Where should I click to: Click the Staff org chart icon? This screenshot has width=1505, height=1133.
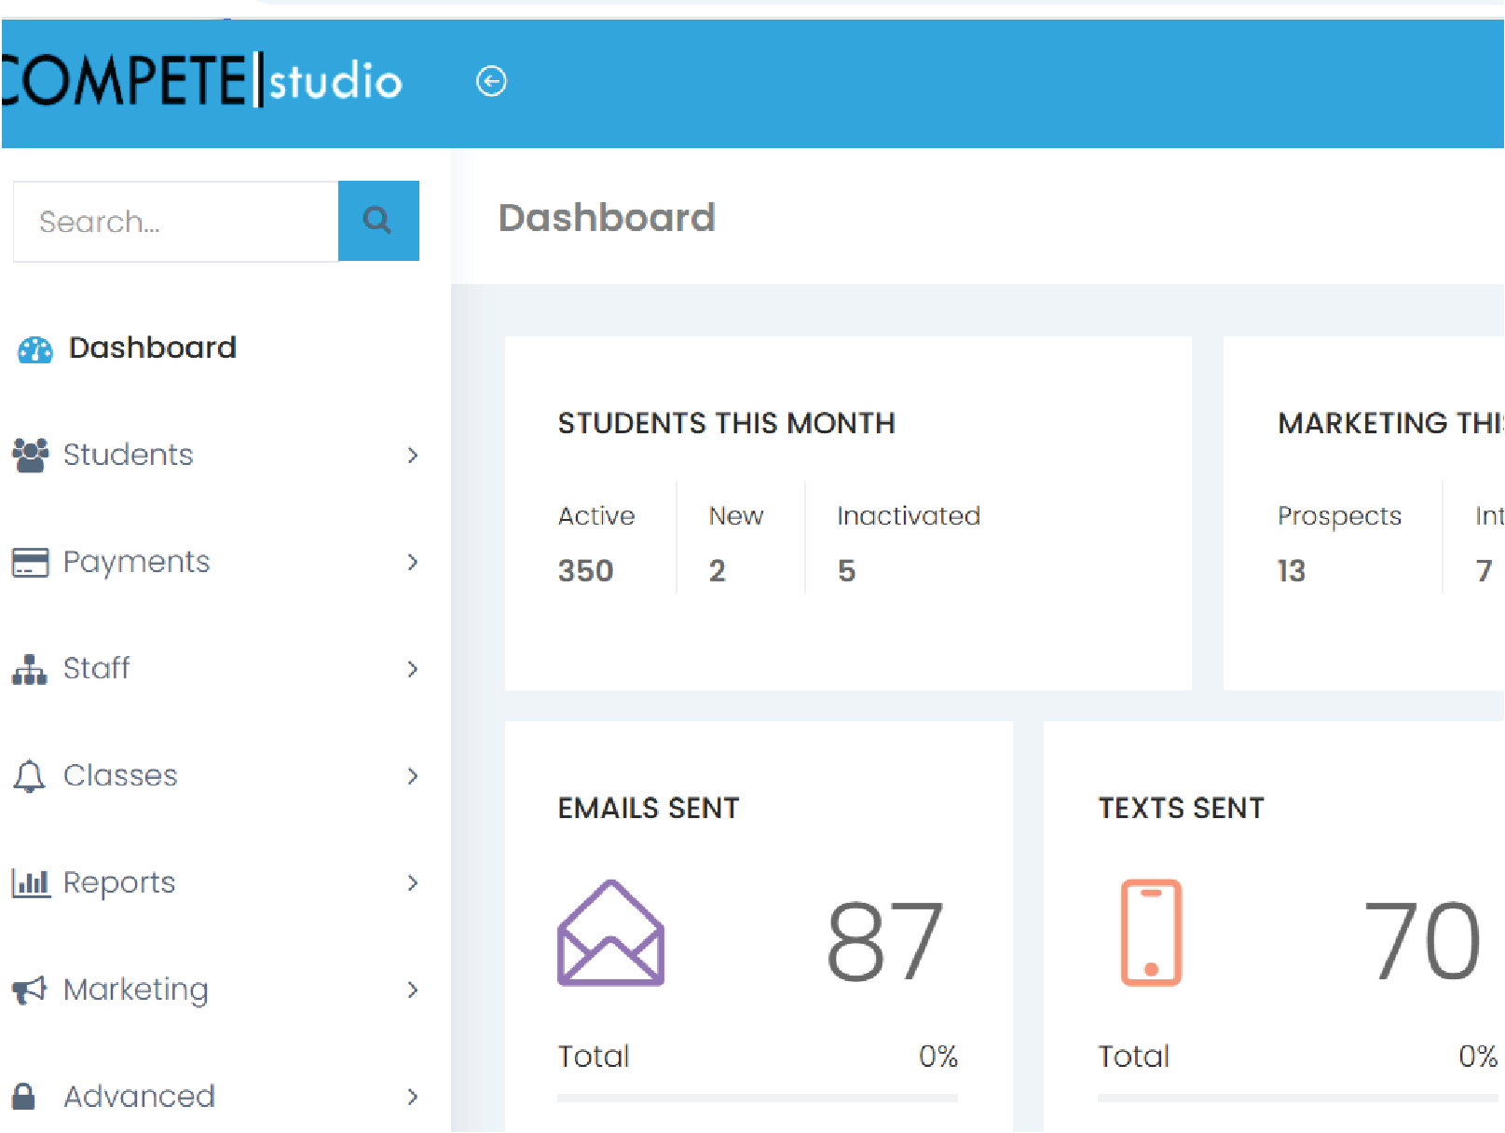point(30,669)
